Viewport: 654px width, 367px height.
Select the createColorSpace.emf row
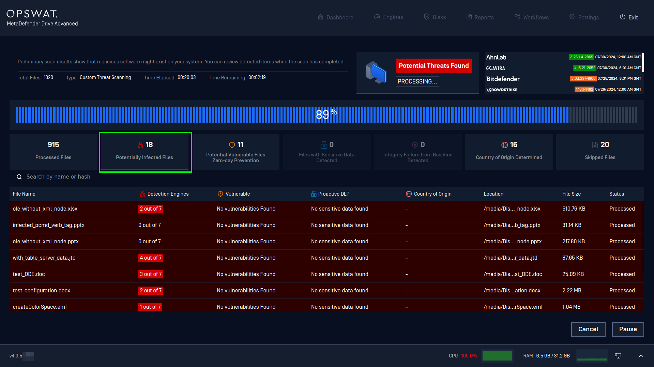pos(326,305)
